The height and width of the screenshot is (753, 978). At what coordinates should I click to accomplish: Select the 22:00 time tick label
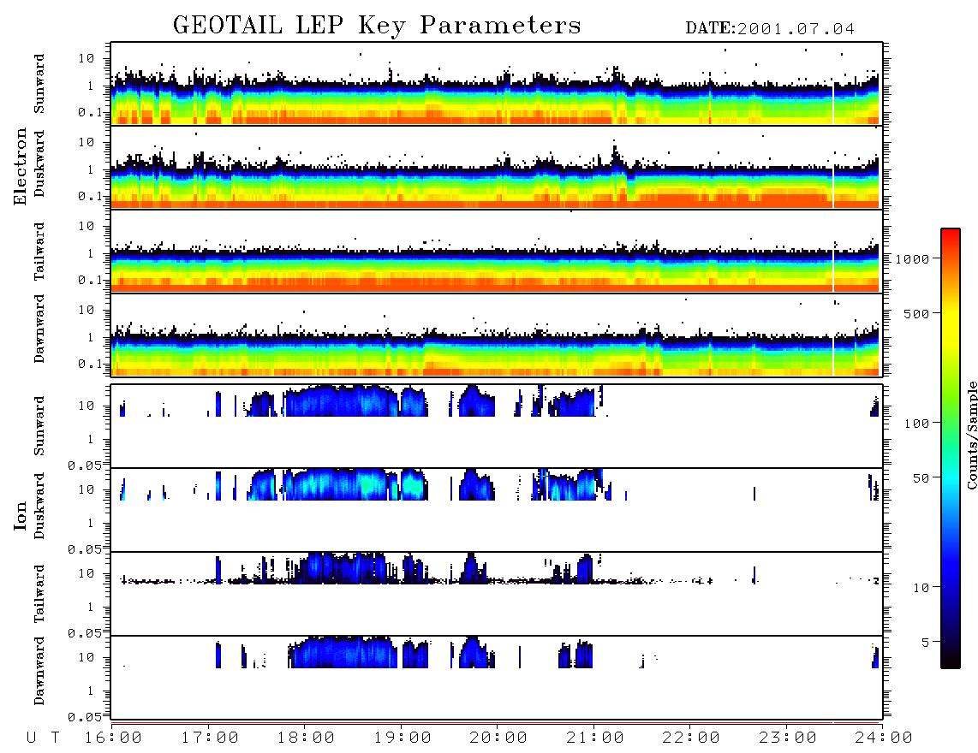point(691,738)
